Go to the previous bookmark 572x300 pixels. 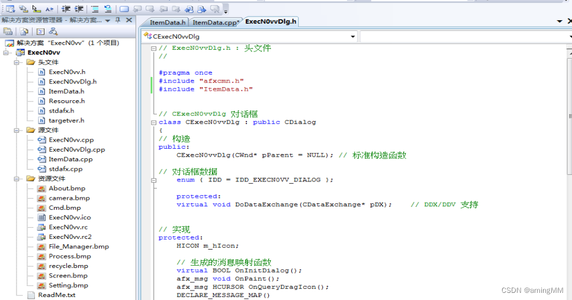point(137,9)
